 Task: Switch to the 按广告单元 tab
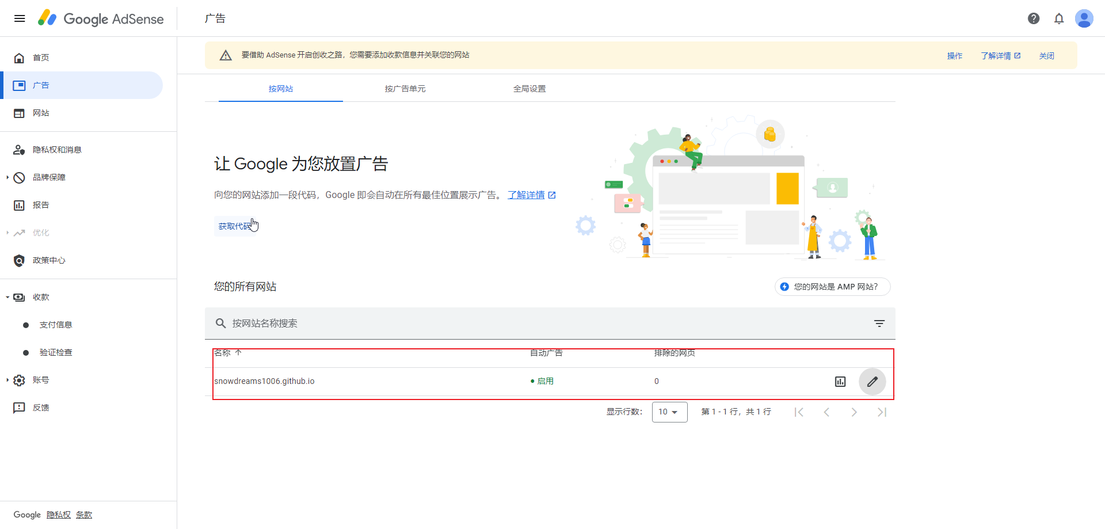tap(405, 89)
